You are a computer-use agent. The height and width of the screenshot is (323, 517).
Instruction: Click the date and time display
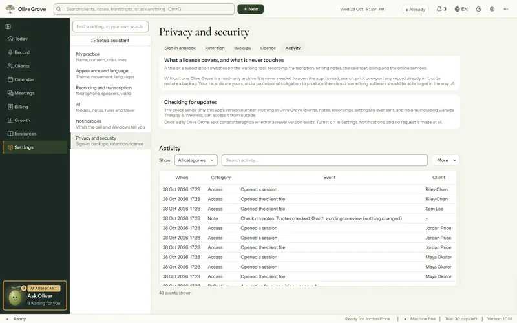(x=362, y=9)
